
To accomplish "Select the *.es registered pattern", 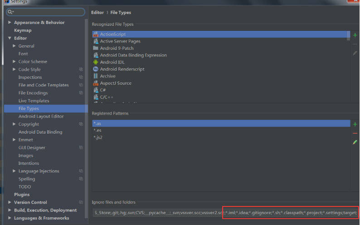I will point(221,130).
